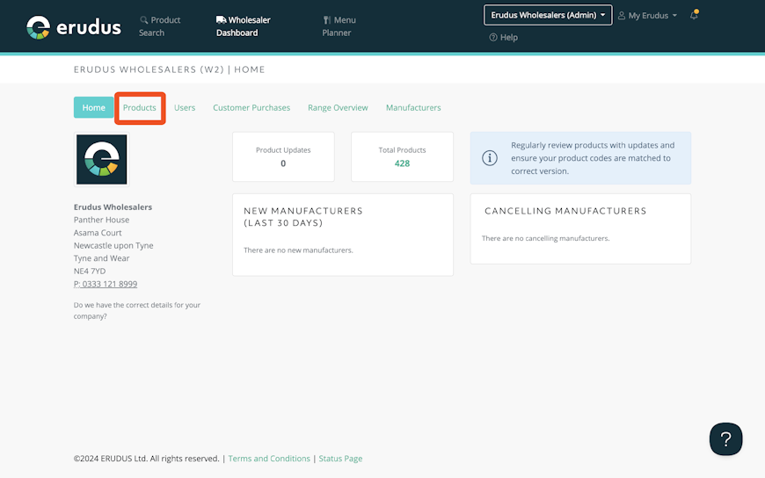Viewport: 765px width, 478px height.
Task: Click the Erudus logo in the header
Action: [x=74, y=27]
